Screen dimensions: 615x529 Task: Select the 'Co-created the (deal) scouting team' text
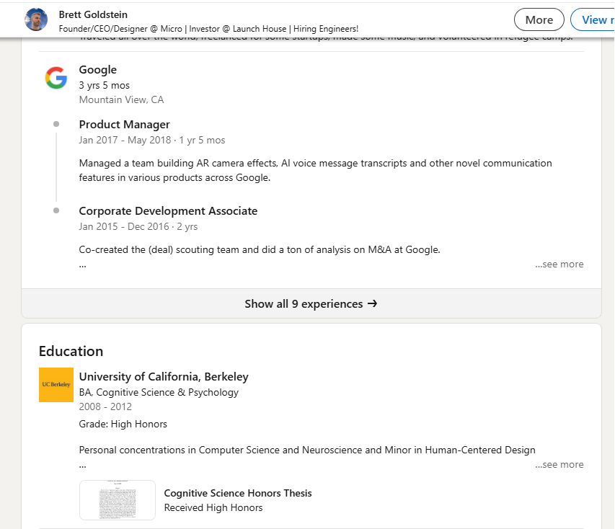(x=260, y=250)
